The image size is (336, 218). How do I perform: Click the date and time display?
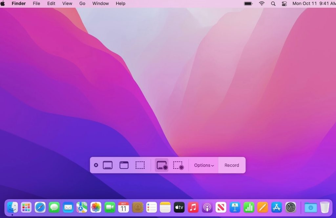click(x=314, y=3)
